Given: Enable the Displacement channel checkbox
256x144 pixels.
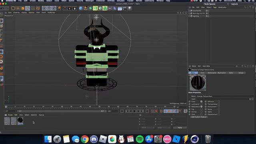Looking at the screenshot, I should click(219, 114).
